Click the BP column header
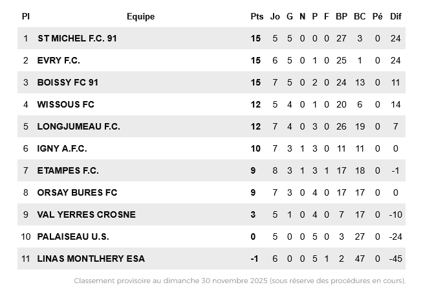The height and width of the screenshot is (300, 423). pos(342,16)
